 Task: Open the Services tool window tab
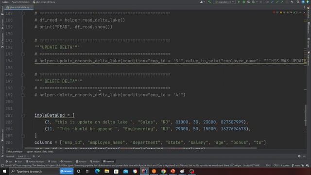(x=81, y=162)
